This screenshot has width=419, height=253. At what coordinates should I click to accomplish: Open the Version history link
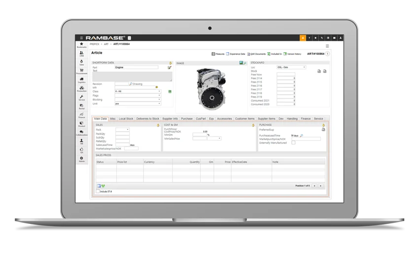click(x=294, y=54)
